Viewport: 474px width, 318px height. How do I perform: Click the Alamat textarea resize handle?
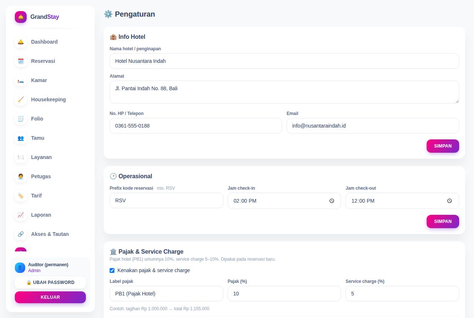457,101
